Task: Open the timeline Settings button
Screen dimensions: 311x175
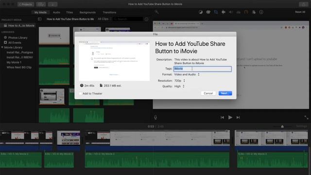Action: [301, 126]
